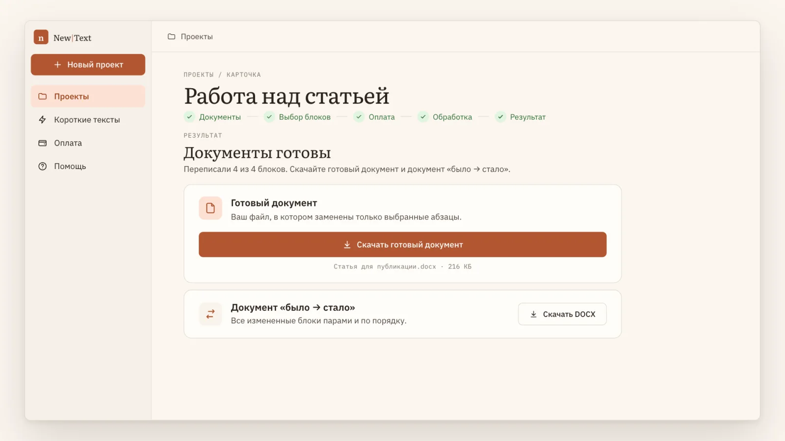
Task: Click the question mark icon beside Помощь
Action: (x=43, y=166)
